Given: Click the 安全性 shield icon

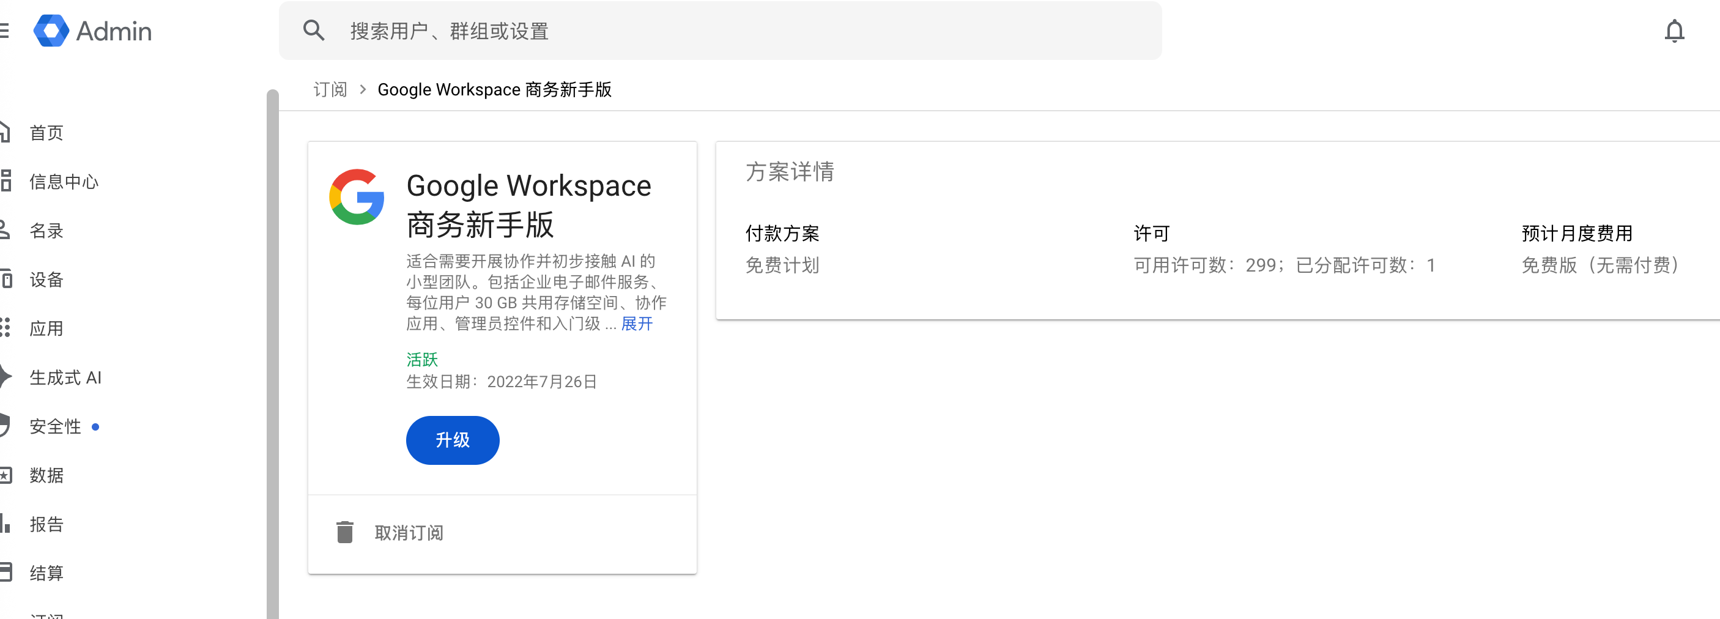Looking at the screenshot, I should 6,425.
